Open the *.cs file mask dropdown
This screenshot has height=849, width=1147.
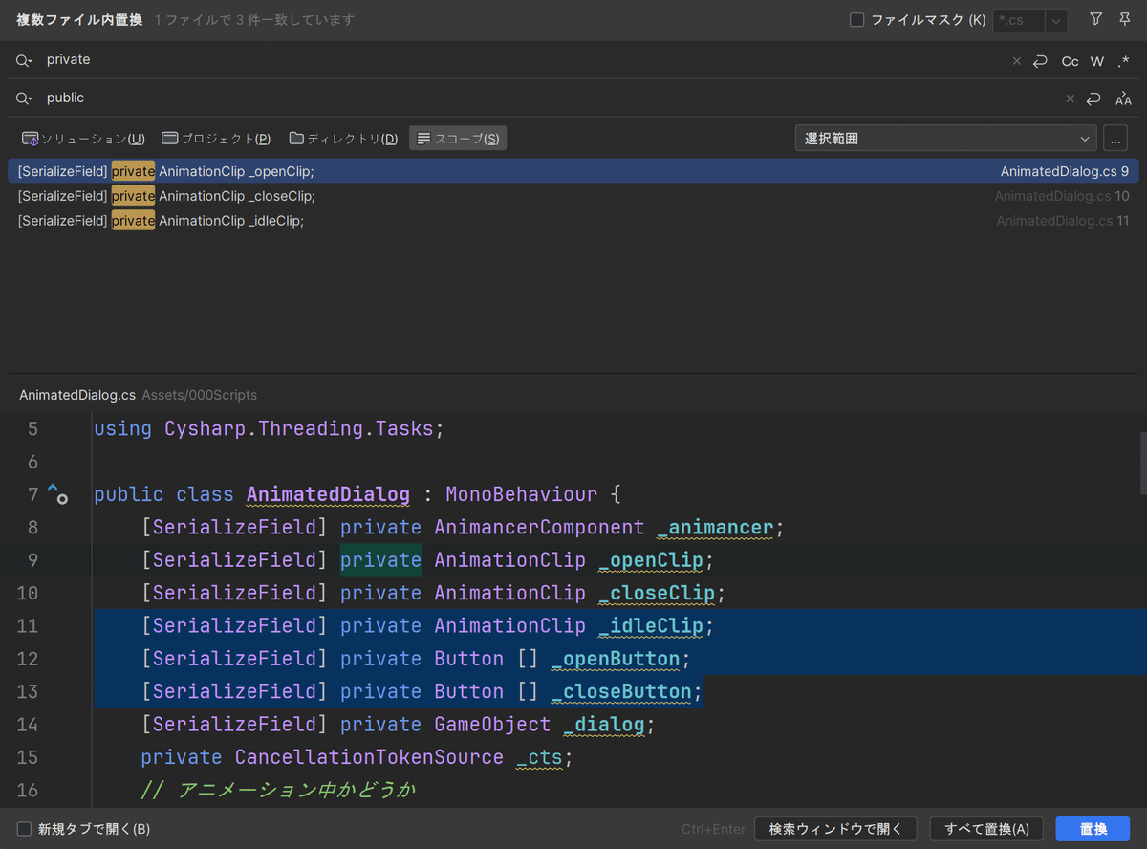tap(1054, 20)
